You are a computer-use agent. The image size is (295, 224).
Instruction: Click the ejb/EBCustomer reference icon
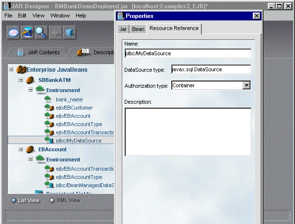coord(49,108)
